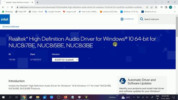178x100 pixels.
Task: Open the taskbar search icon
Action: [10, 97]
